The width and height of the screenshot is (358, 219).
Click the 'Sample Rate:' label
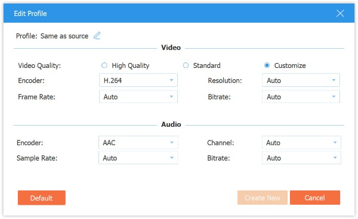click(x=37, y=158)
